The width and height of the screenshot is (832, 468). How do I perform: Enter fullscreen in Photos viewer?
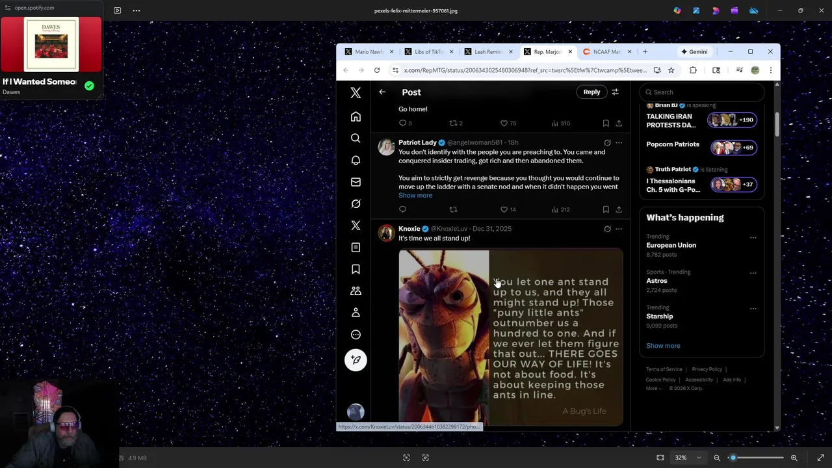(x=820, y=458)
